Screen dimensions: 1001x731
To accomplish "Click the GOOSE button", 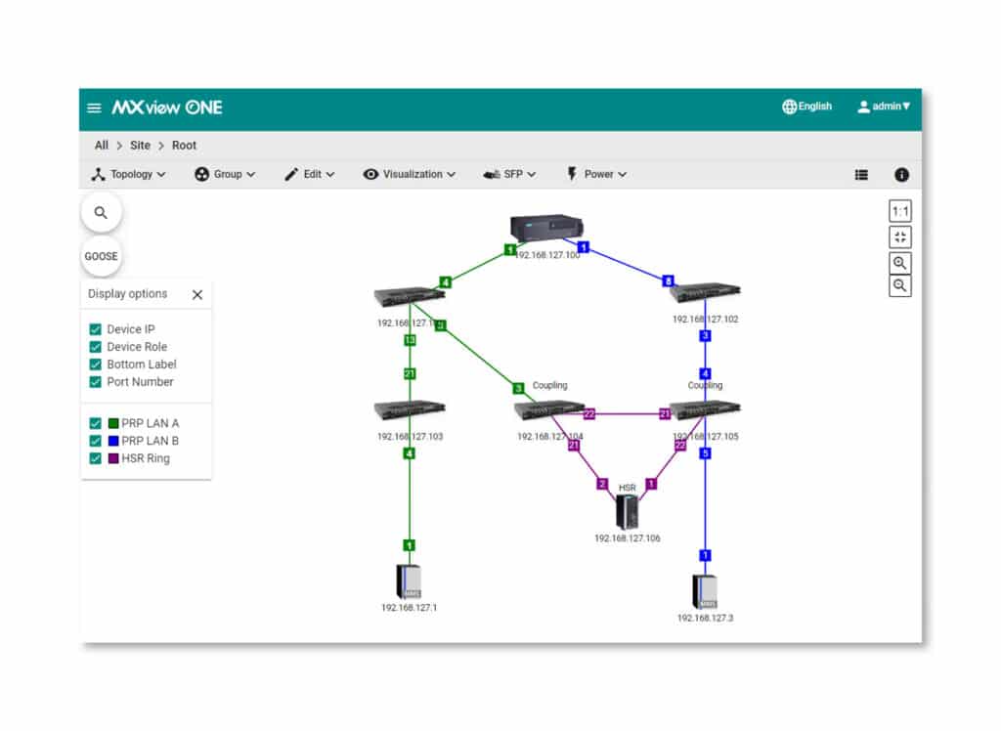I will tap(101, 256).
